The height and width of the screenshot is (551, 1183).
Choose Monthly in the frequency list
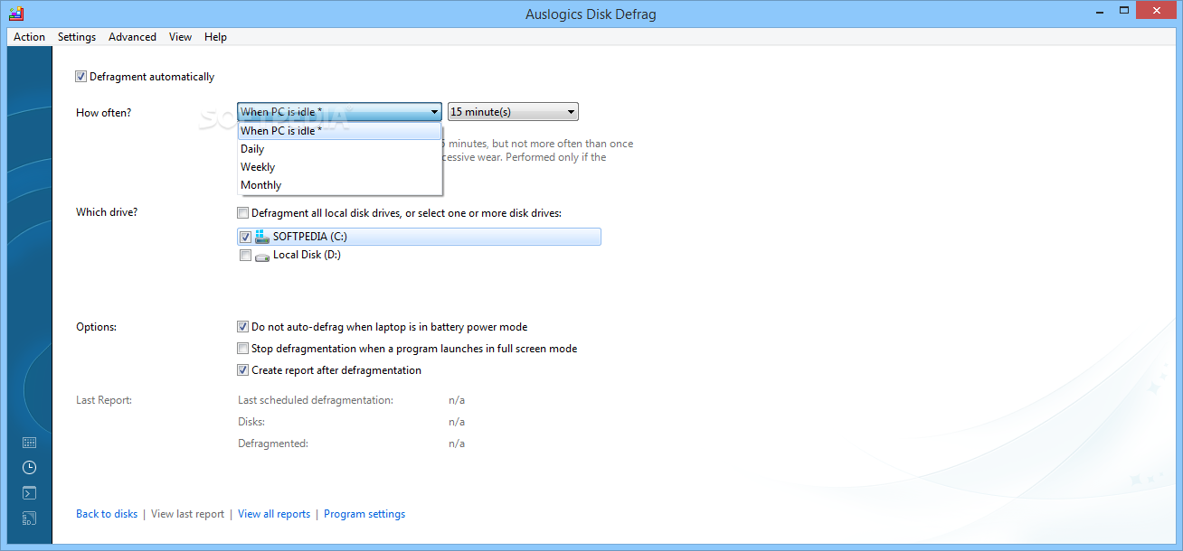[x=339, y=185]
